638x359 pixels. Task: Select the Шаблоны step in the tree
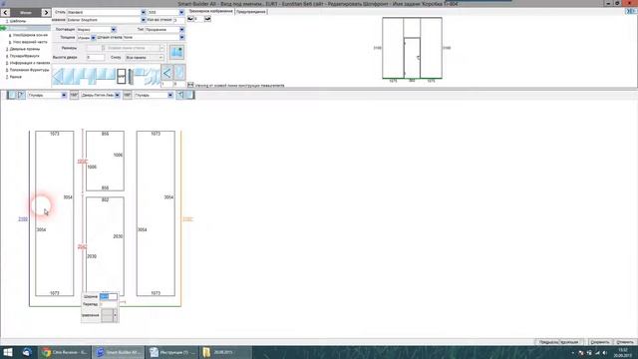point(18,21)
